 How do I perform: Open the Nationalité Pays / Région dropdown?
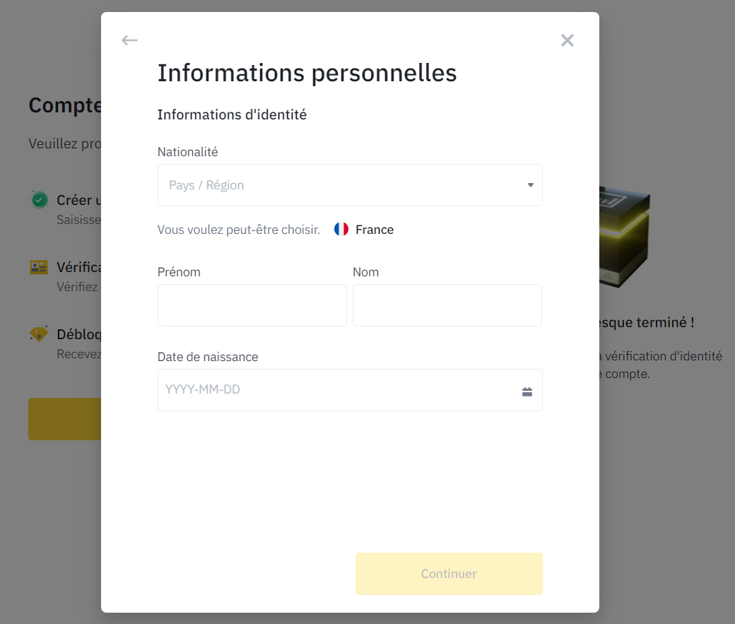[350, 185]
